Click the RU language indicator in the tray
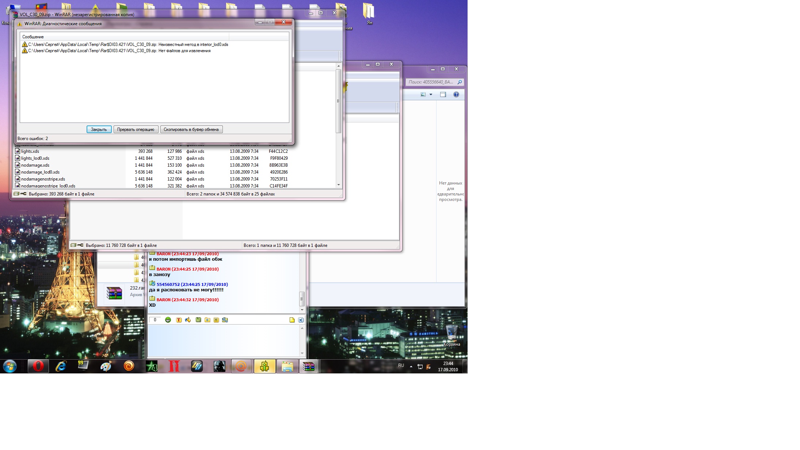This screenshot has height=450, width=800. [x=401, y=365]
